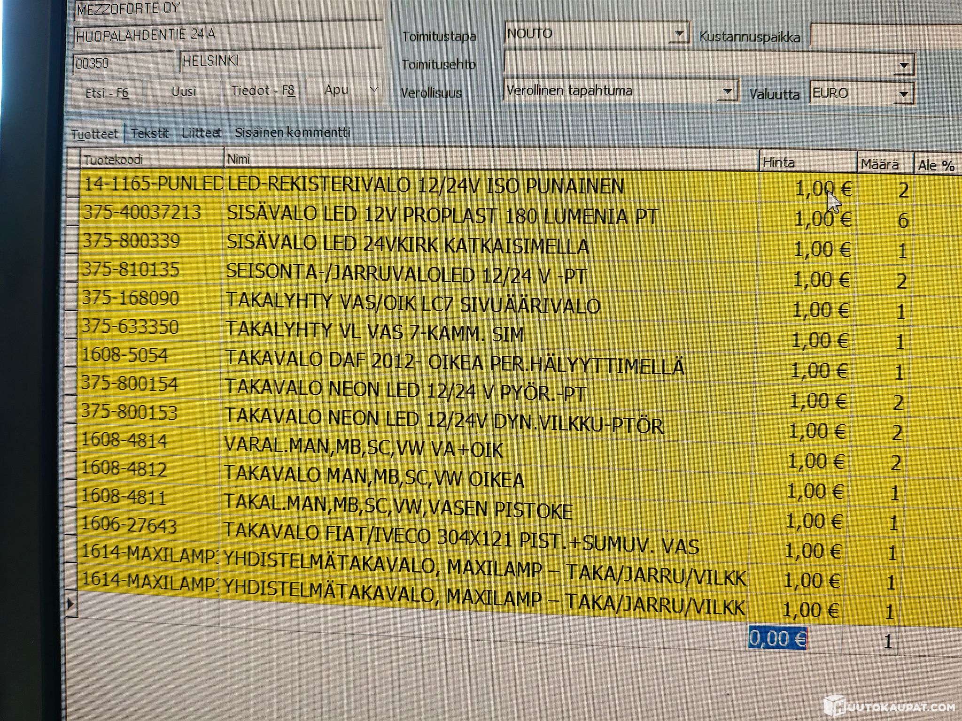Click the Nimi column header
Viewport: 962px width, 721px height.
(491, 159)
